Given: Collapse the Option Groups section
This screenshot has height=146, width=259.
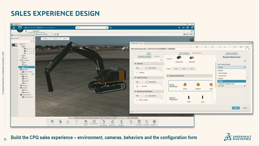Looking at the screenshot, I should coord(135,78).
